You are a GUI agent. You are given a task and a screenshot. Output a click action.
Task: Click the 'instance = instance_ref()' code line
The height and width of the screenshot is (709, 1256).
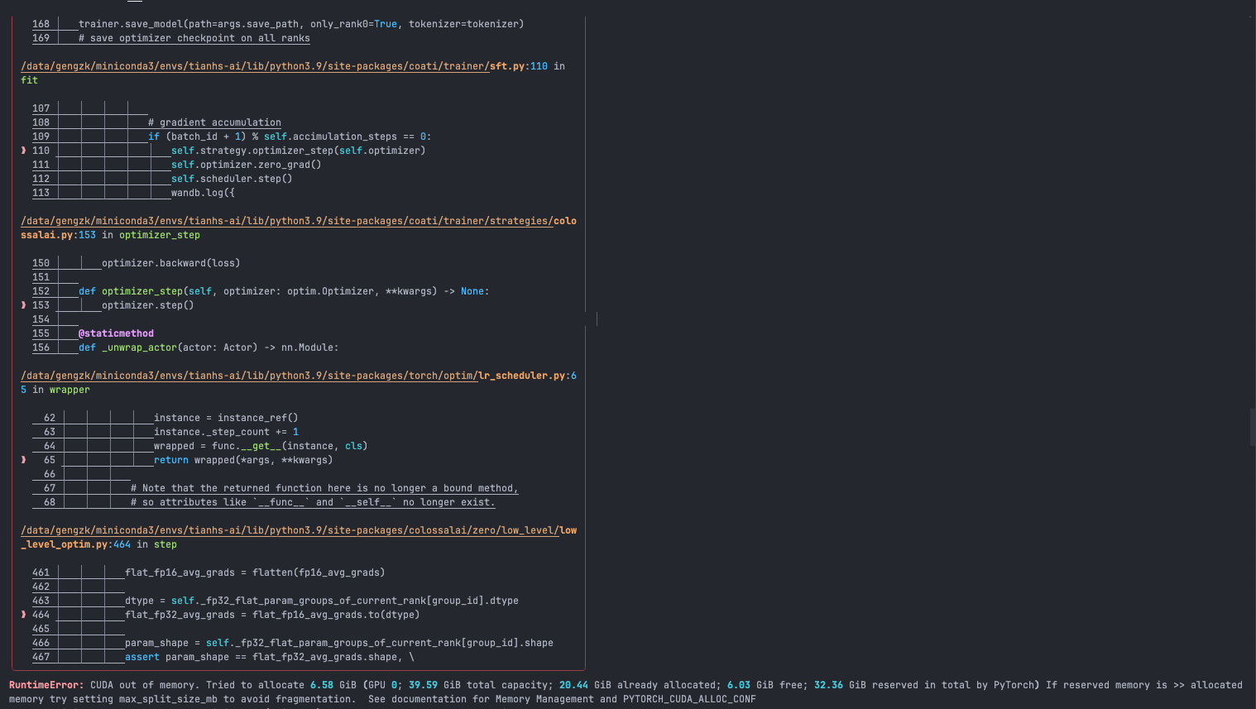(x=226, y=418)
